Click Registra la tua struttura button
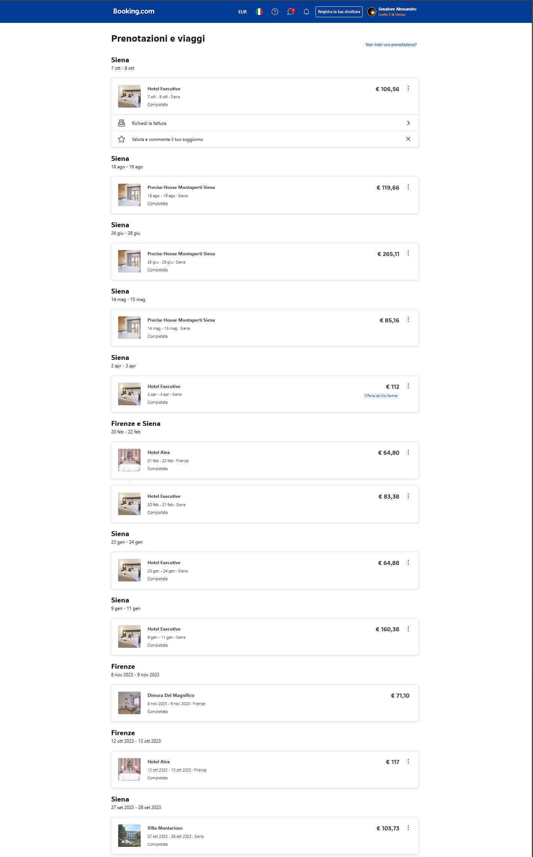 coord(339,12)
